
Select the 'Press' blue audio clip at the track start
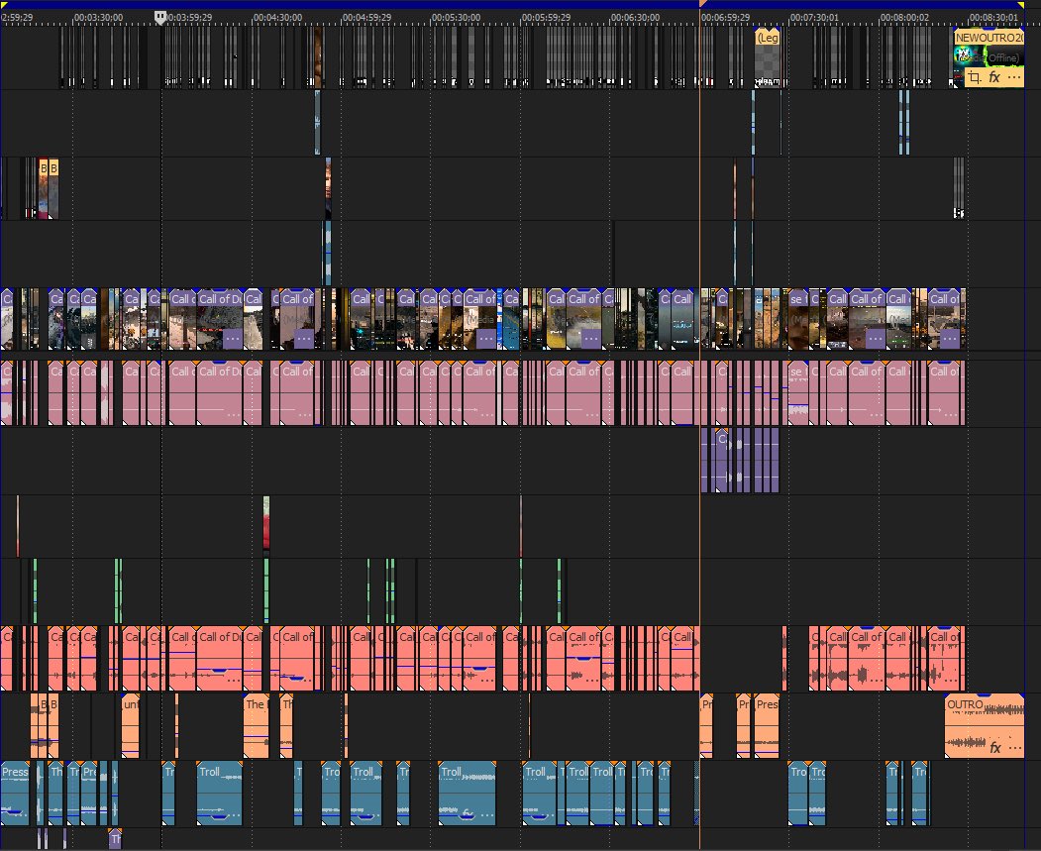(15, 794)
